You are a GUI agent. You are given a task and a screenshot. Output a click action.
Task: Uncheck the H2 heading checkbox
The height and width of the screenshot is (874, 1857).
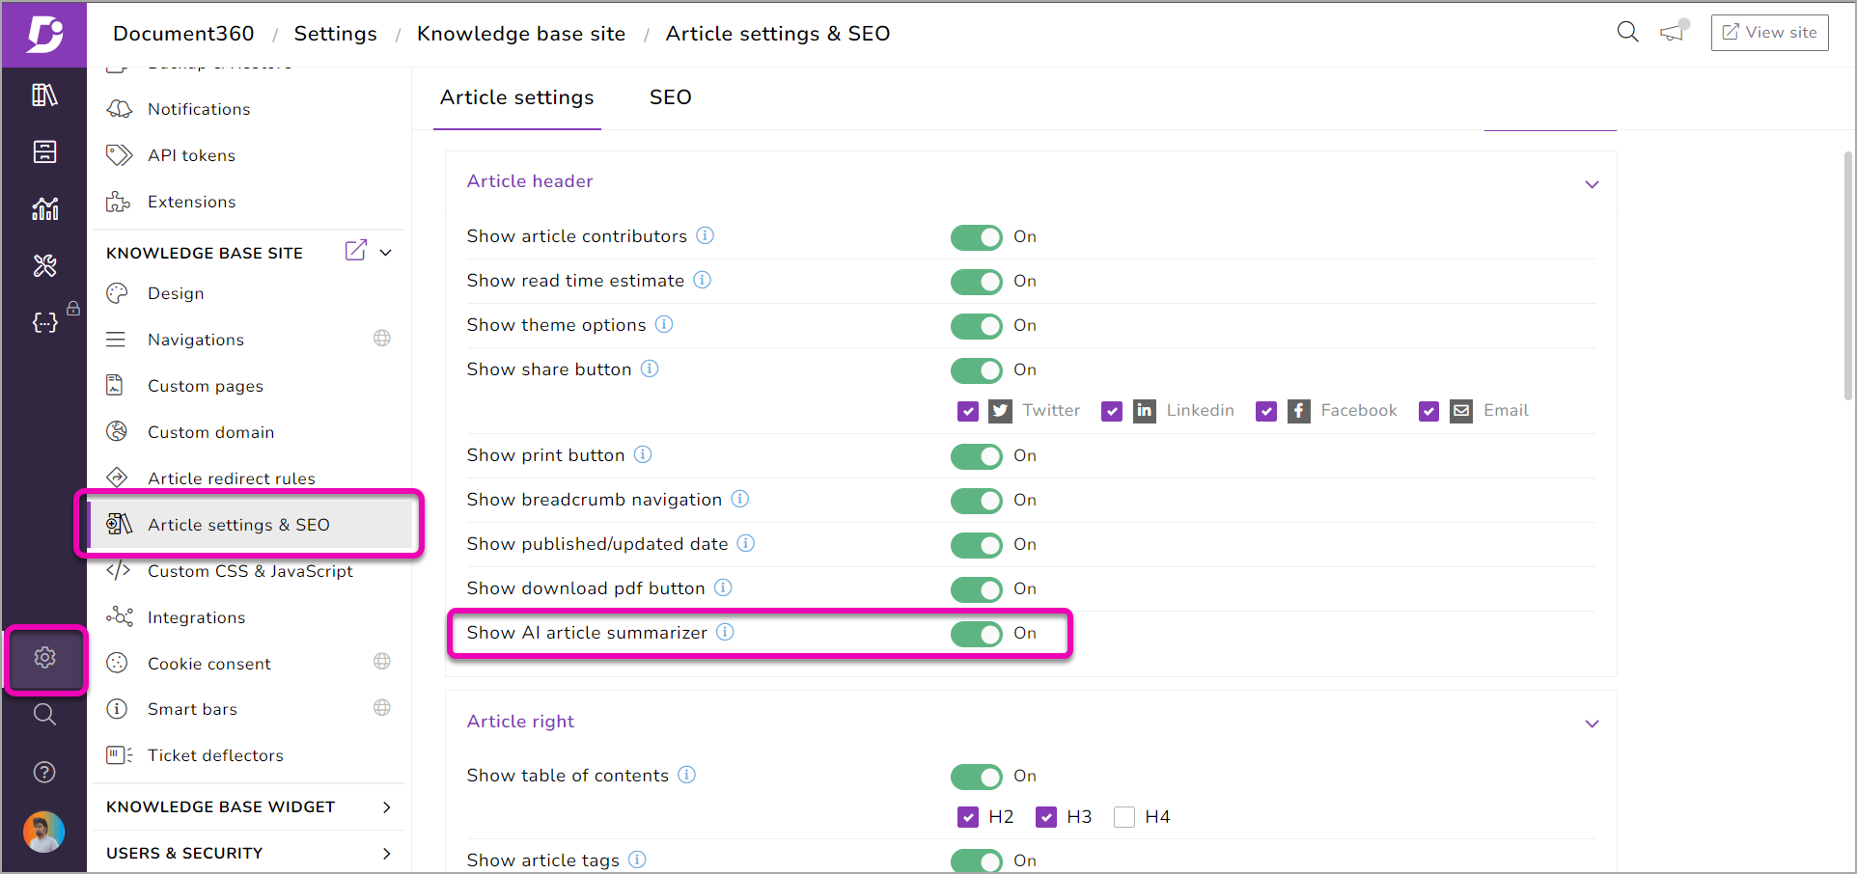click(x=968, y=818)
